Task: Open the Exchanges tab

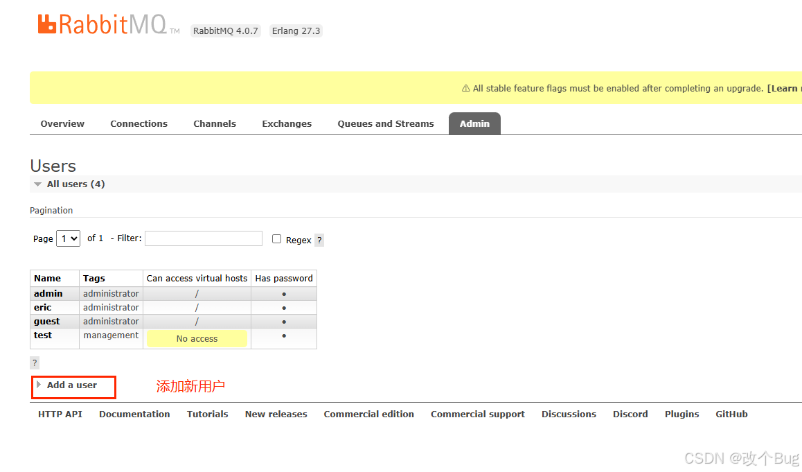Action: click(x=286, y=123)
